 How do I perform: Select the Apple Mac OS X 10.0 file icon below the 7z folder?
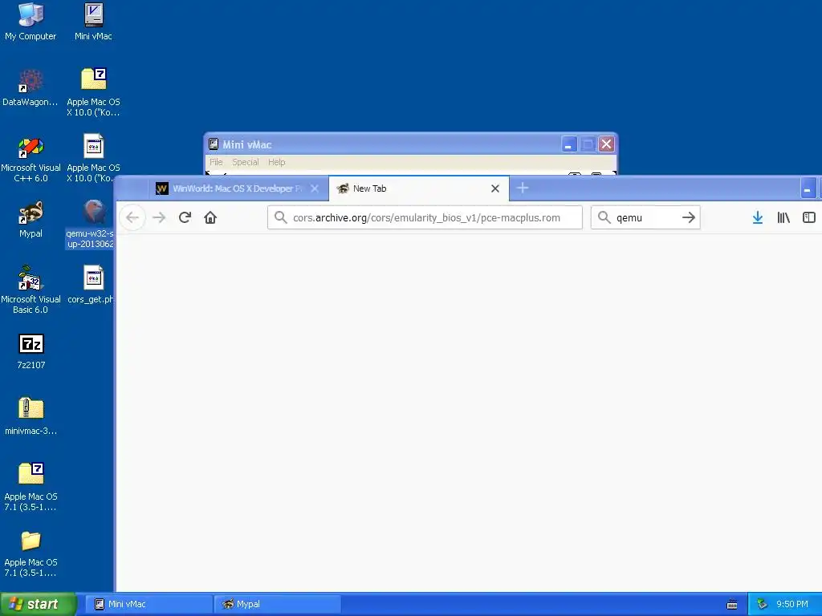(93, 158)
